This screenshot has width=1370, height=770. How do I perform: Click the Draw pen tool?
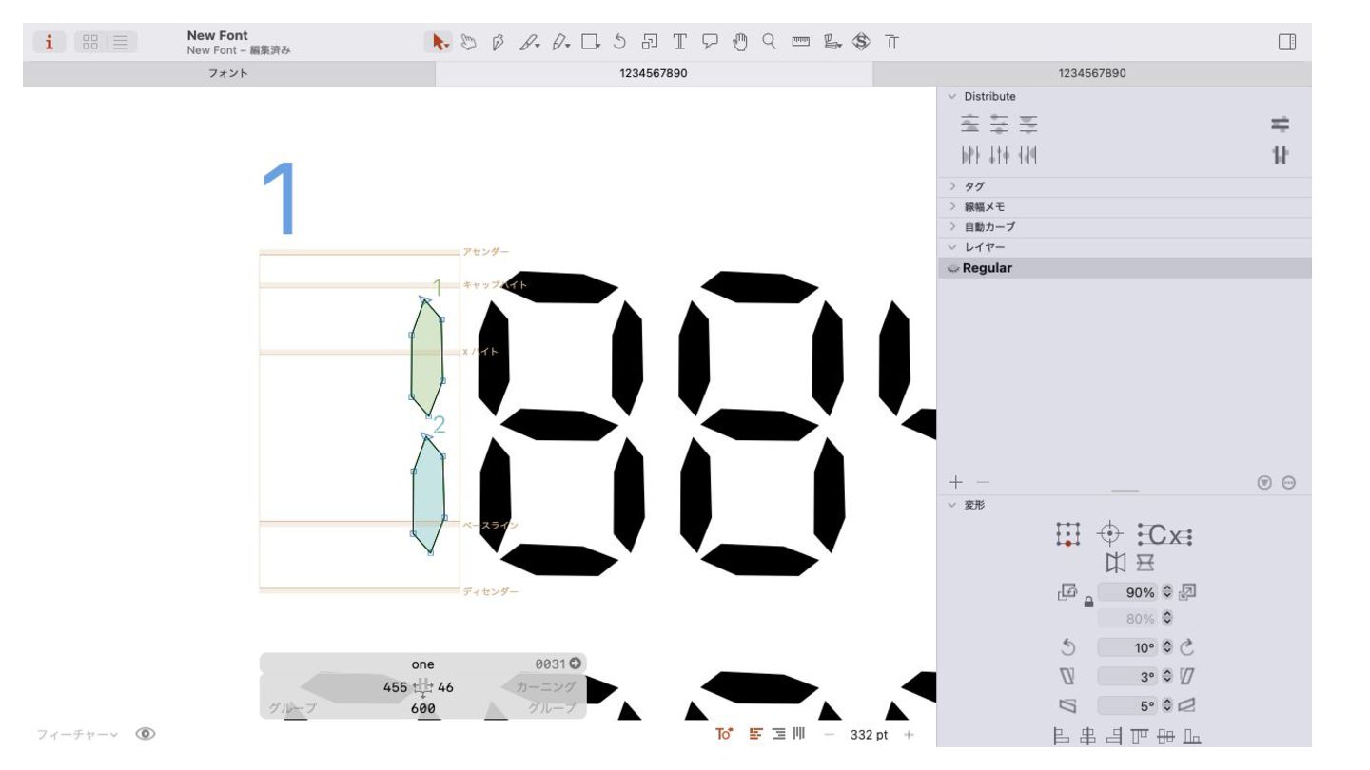pos(498,42)
